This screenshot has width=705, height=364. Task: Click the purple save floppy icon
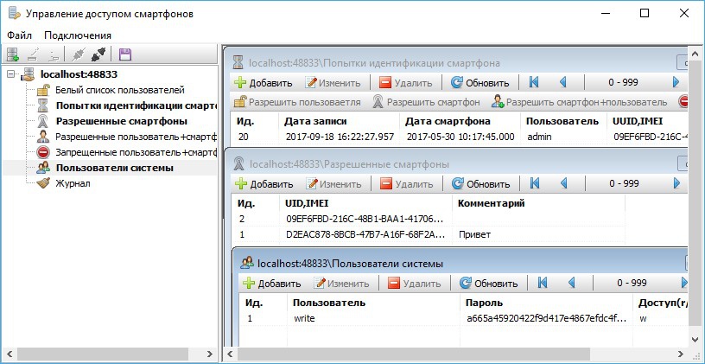(x=124, y=54)
